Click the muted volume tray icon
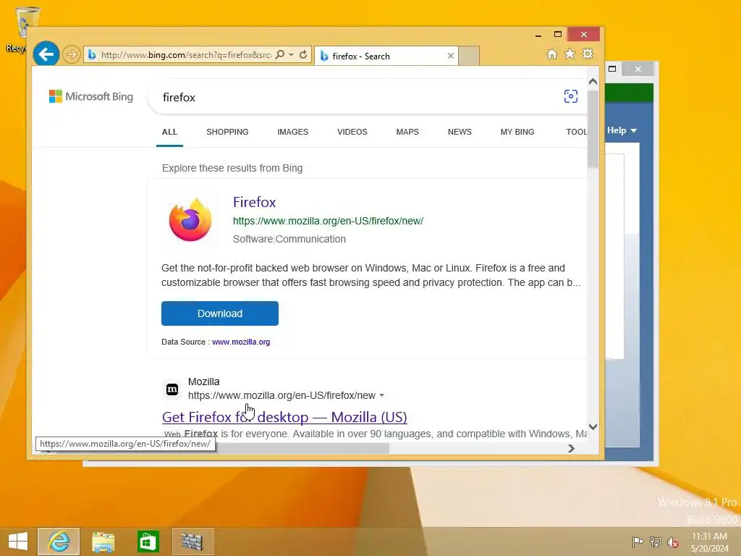The height and width of the screenshot is (556, 741). tap(672, 542)
